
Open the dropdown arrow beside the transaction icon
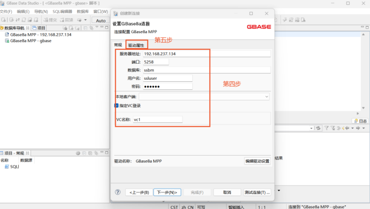[86, 20]
